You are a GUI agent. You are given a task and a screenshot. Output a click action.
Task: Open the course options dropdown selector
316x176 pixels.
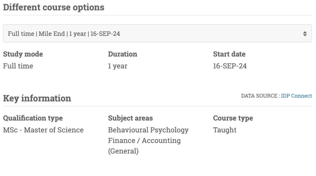tap(157, 34)
